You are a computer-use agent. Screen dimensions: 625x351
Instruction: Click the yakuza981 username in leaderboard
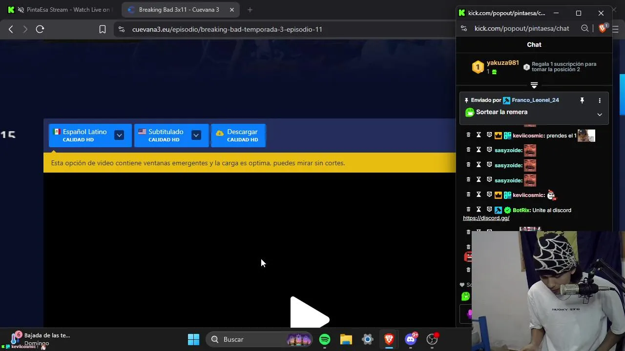pyautogui.click(x=502, y=63)
